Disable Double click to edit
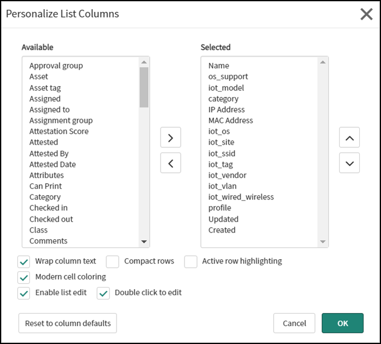This screenshot has height=344, width=381. pos(103,293)
